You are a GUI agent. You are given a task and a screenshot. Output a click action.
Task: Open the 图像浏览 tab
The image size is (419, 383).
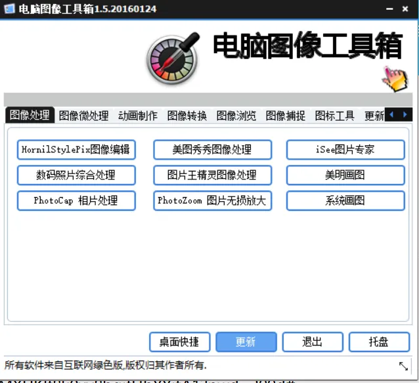236,116
